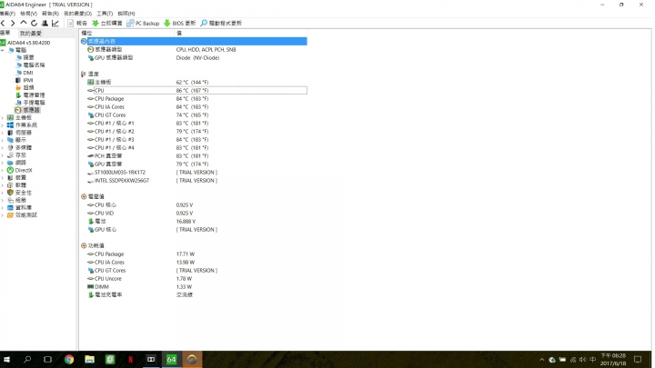Select the CPU VID 0.925 V row
This screenshot has width=655, height=368.
pos(194,214)
